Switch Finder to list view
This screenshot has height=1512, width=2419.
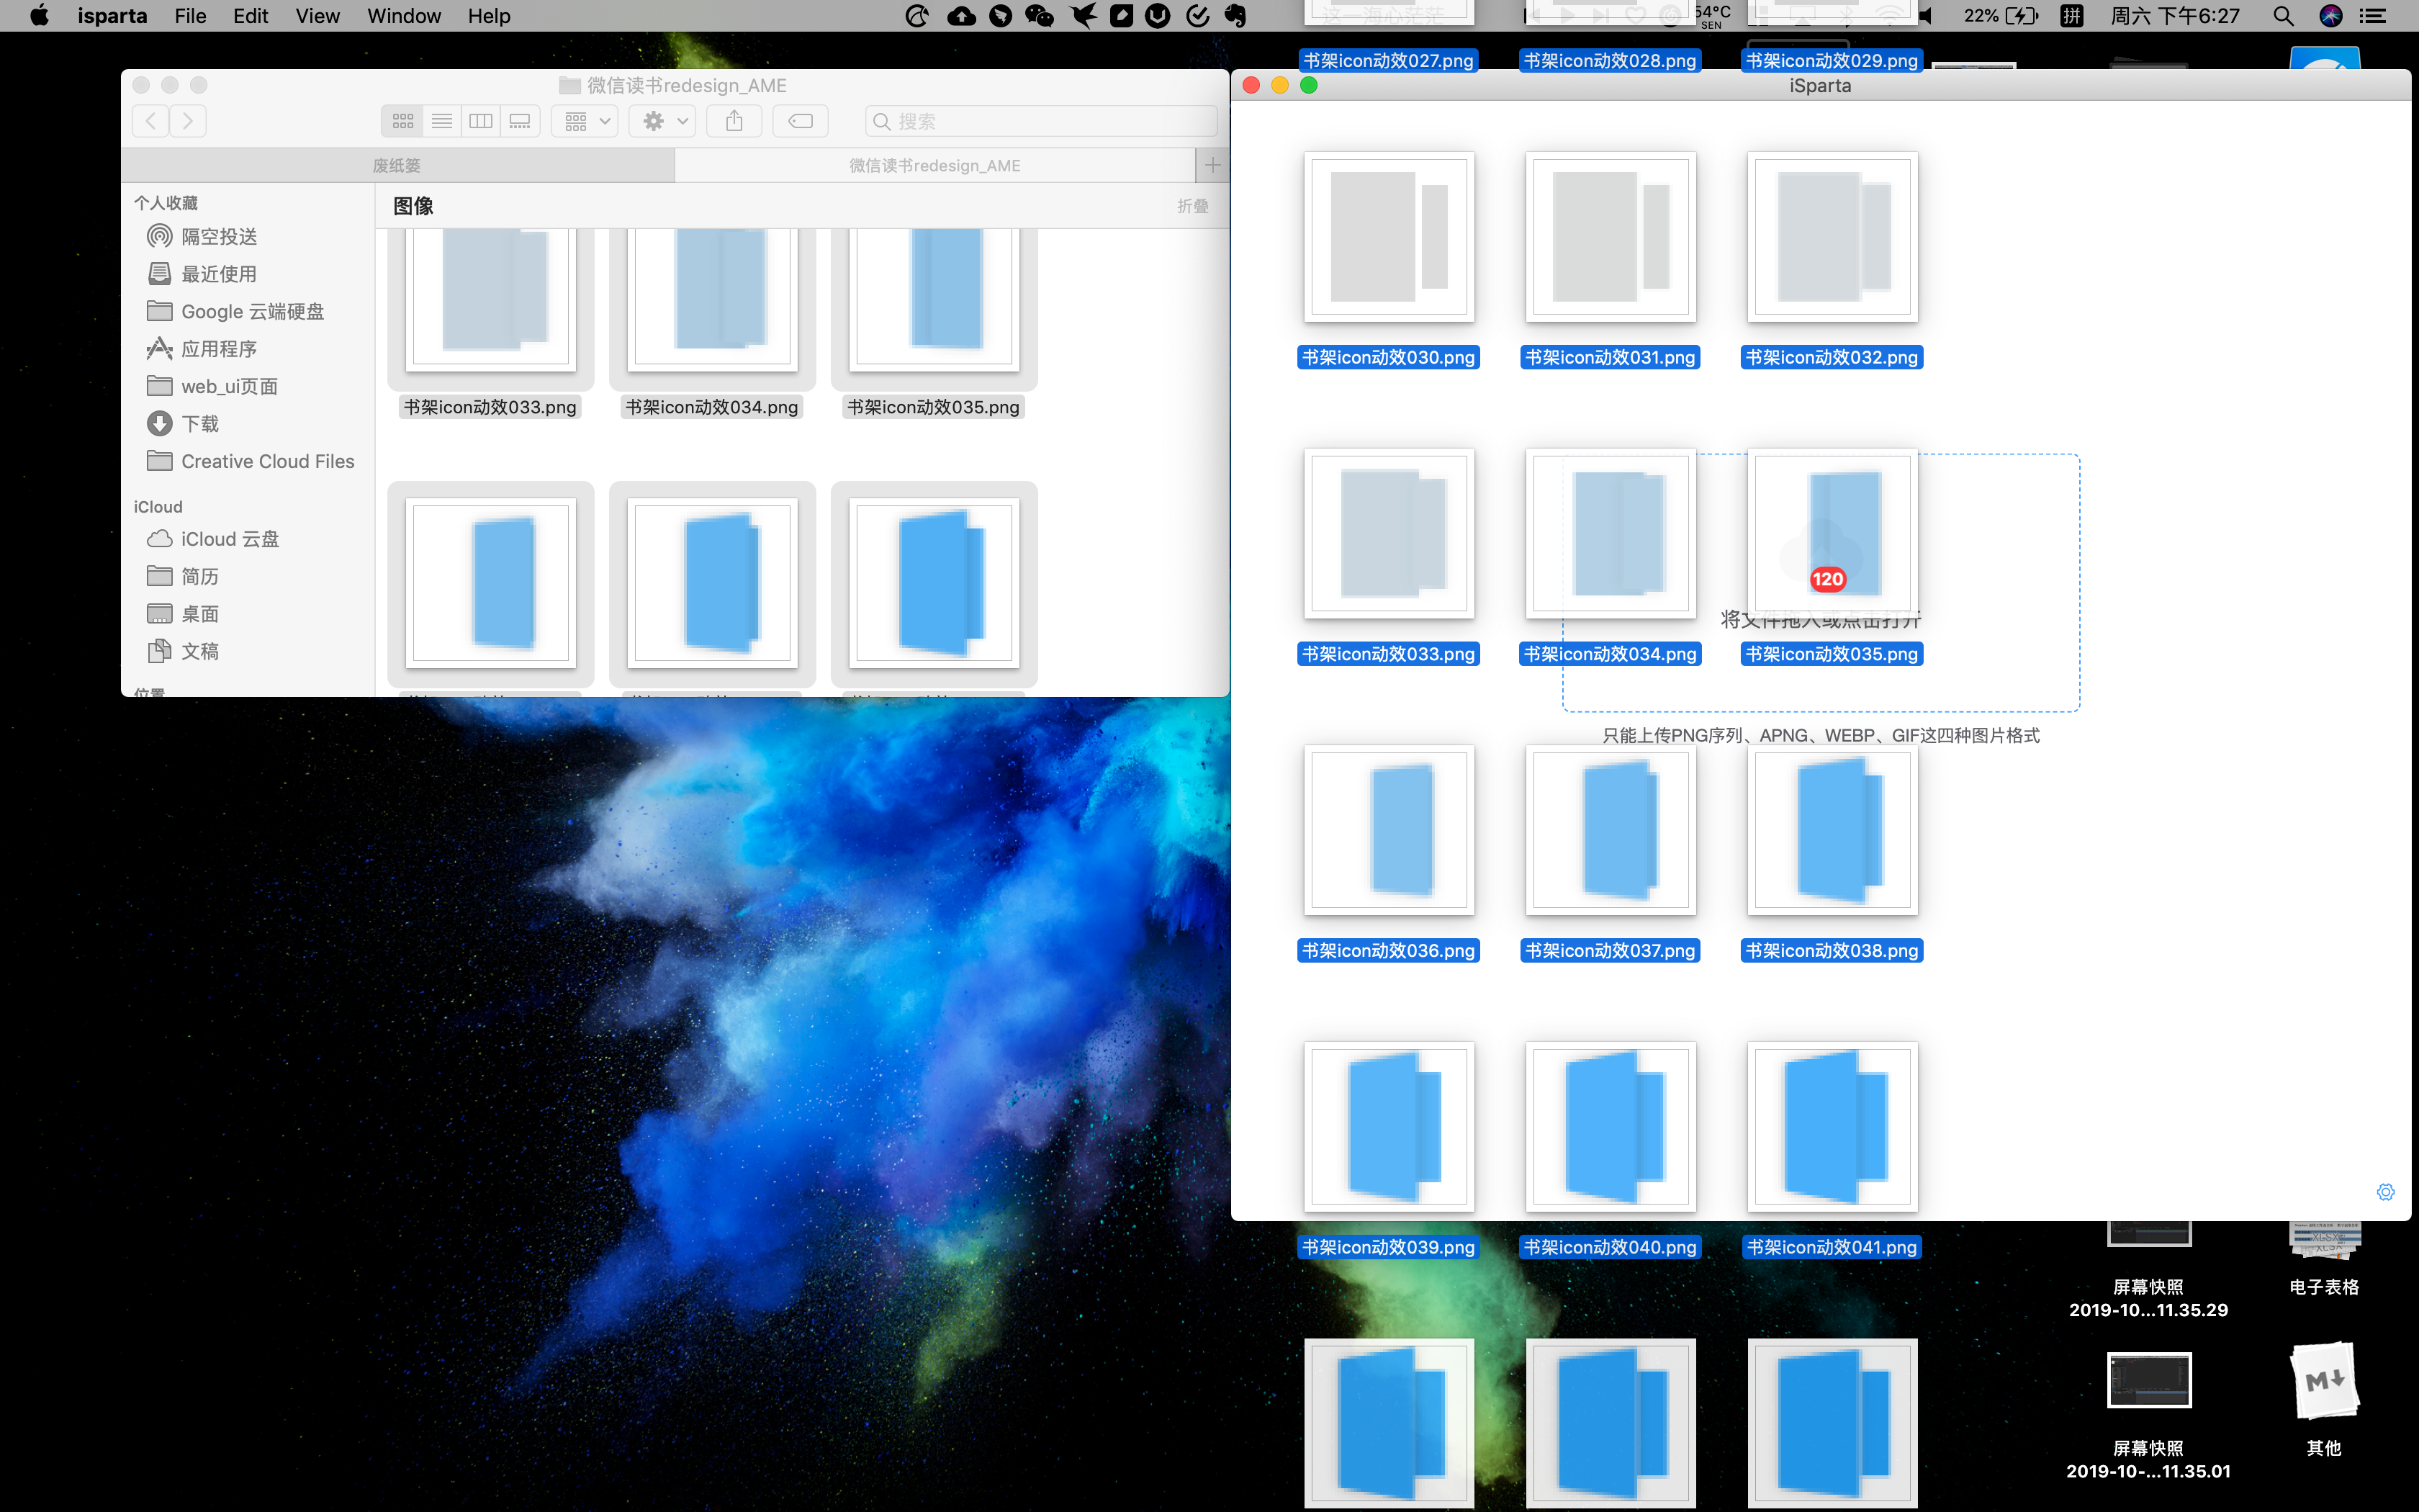(442, 121)
